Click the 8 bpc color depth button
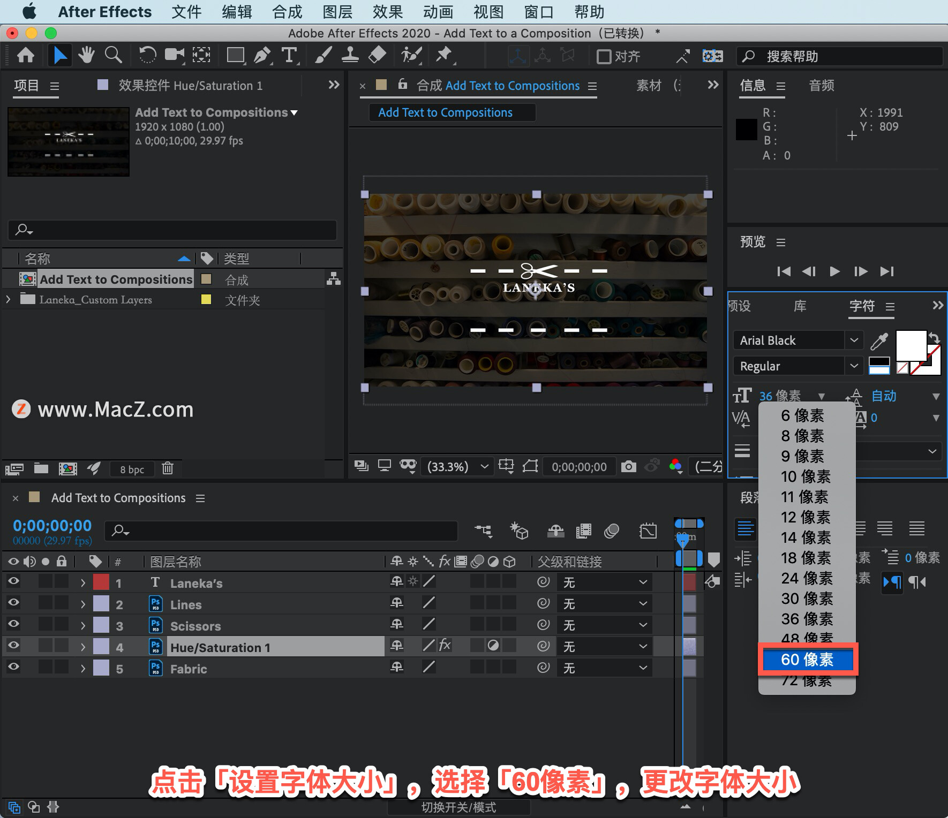The width and height of the screenshot is (948, 818). [132, 469]
